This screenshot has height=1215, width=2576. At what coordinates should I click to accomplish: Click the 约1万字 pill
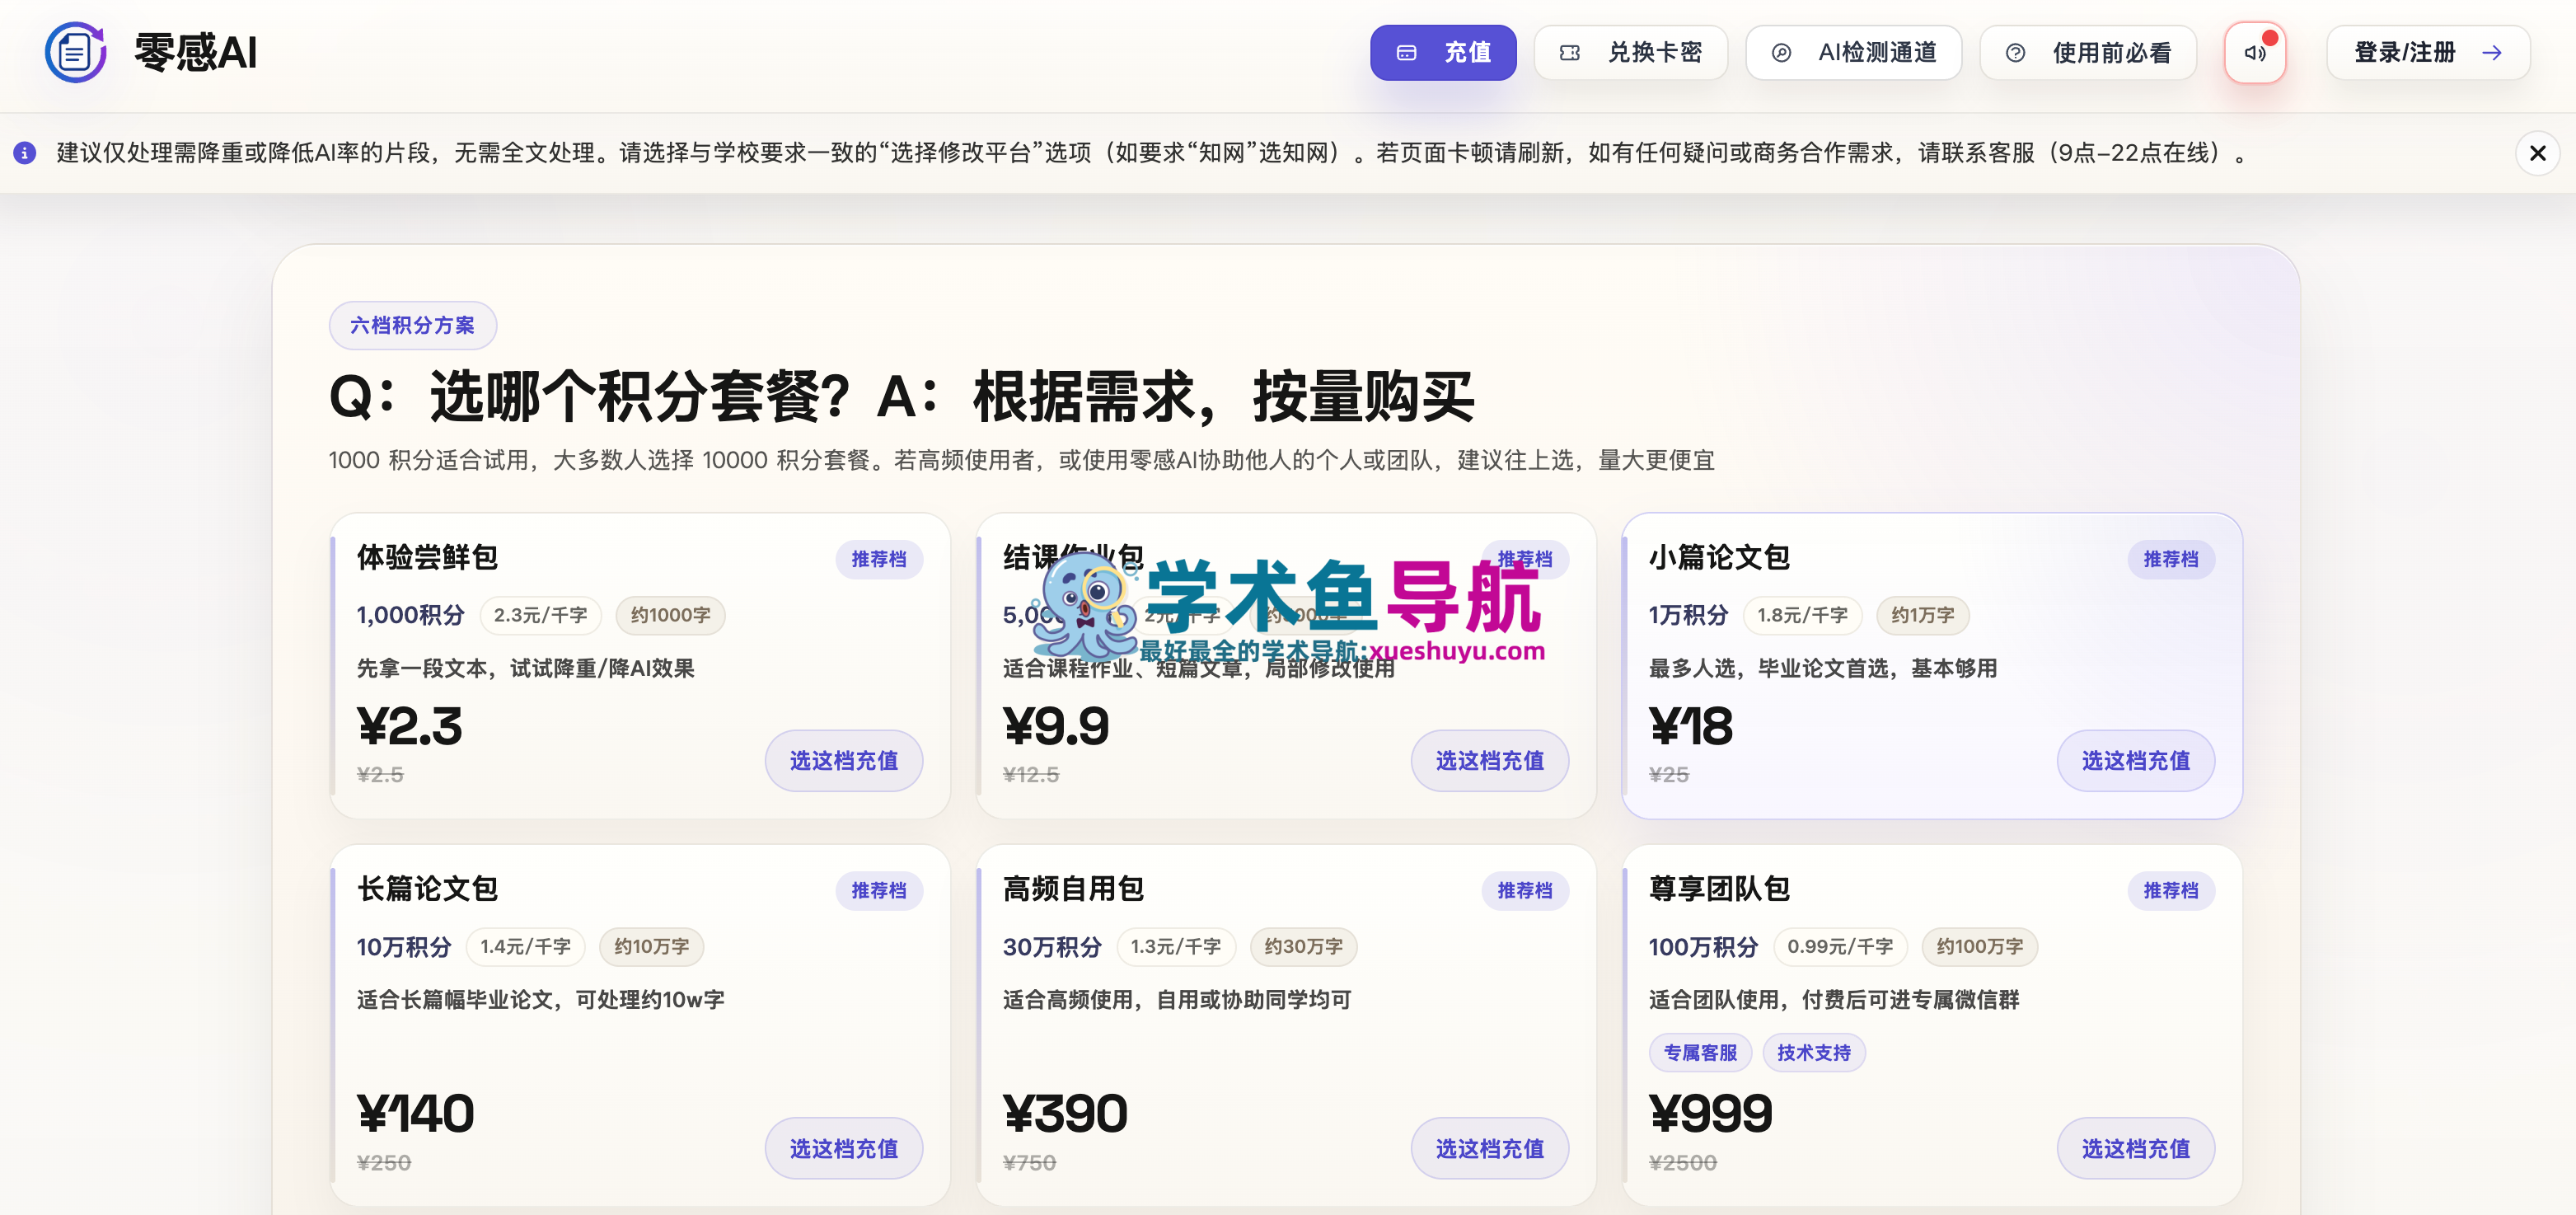click(1923, 615)
